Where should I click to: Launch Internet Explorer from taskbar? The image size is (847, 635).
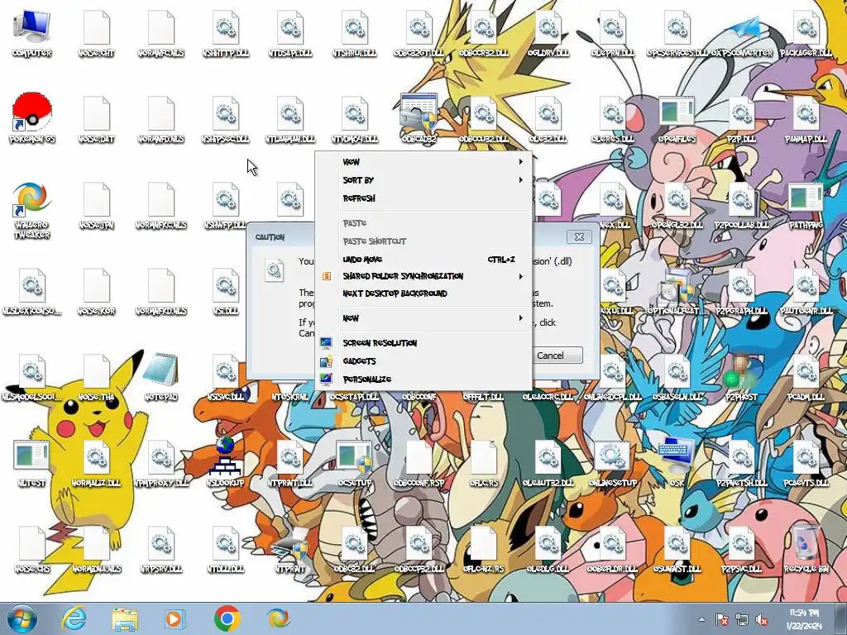[x=74, y=618]
